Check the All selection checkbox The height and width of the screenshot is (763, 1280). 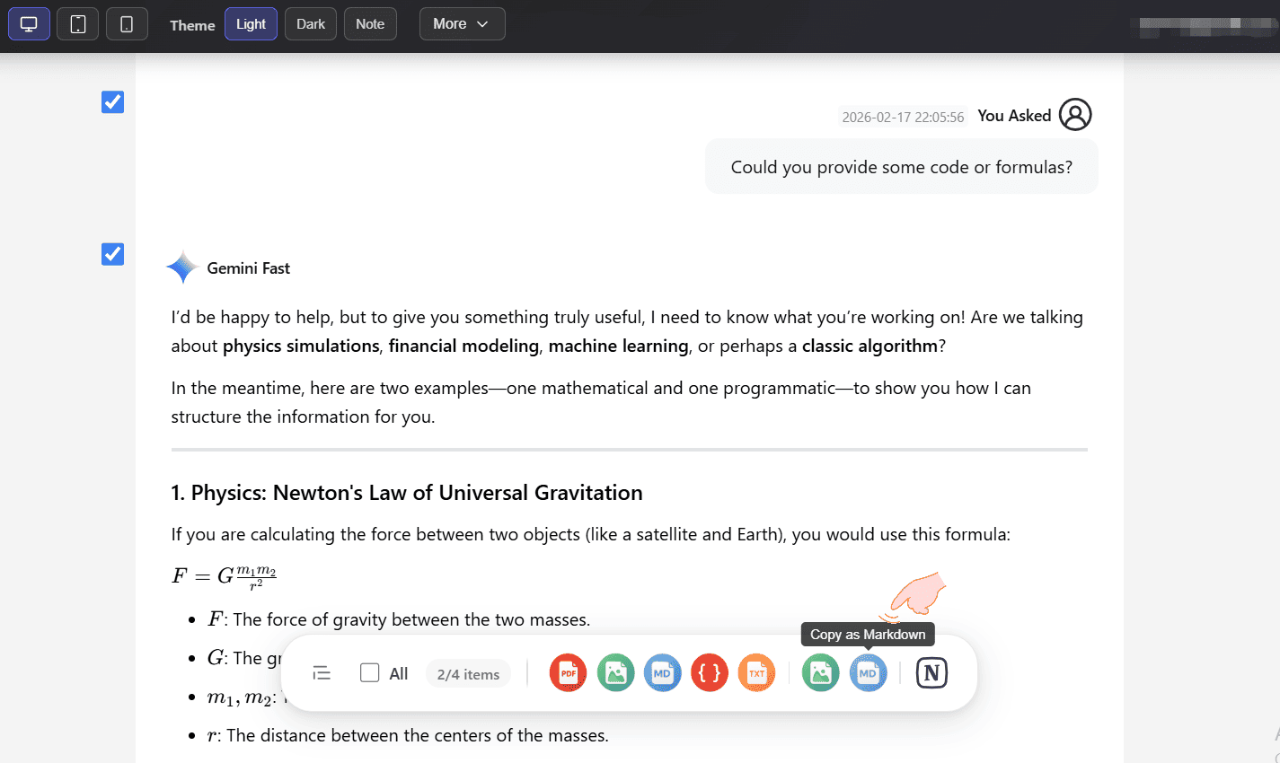coord(369,671)
